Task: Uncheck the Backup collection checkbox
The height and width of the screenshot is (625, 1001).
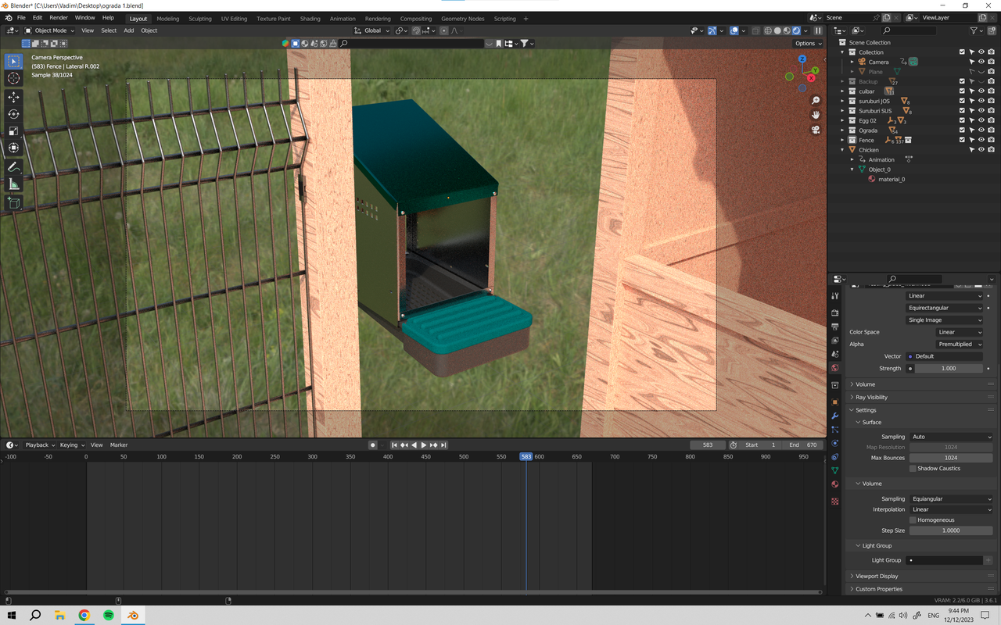Action: (962, 81)
